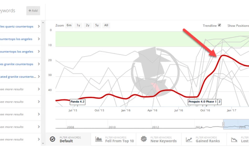249x149 pixels.
Task: Select the Fell From Top 10 filter tab
Action: (x=114, y=139)
